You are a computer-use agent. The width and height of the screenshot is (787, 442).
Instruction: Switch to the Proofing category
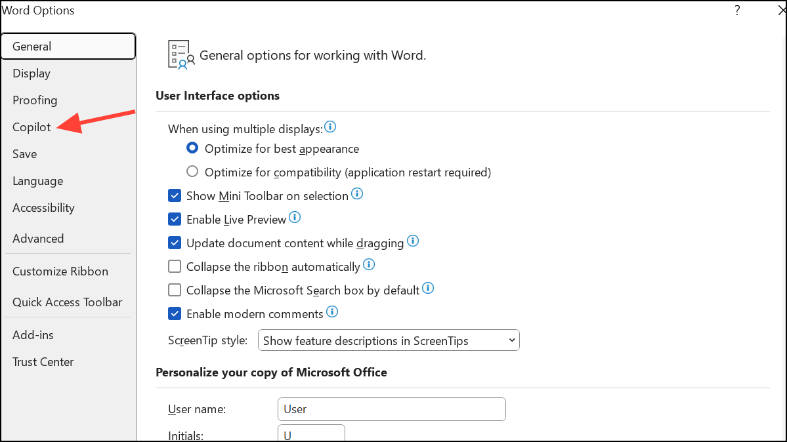[35, 100]
